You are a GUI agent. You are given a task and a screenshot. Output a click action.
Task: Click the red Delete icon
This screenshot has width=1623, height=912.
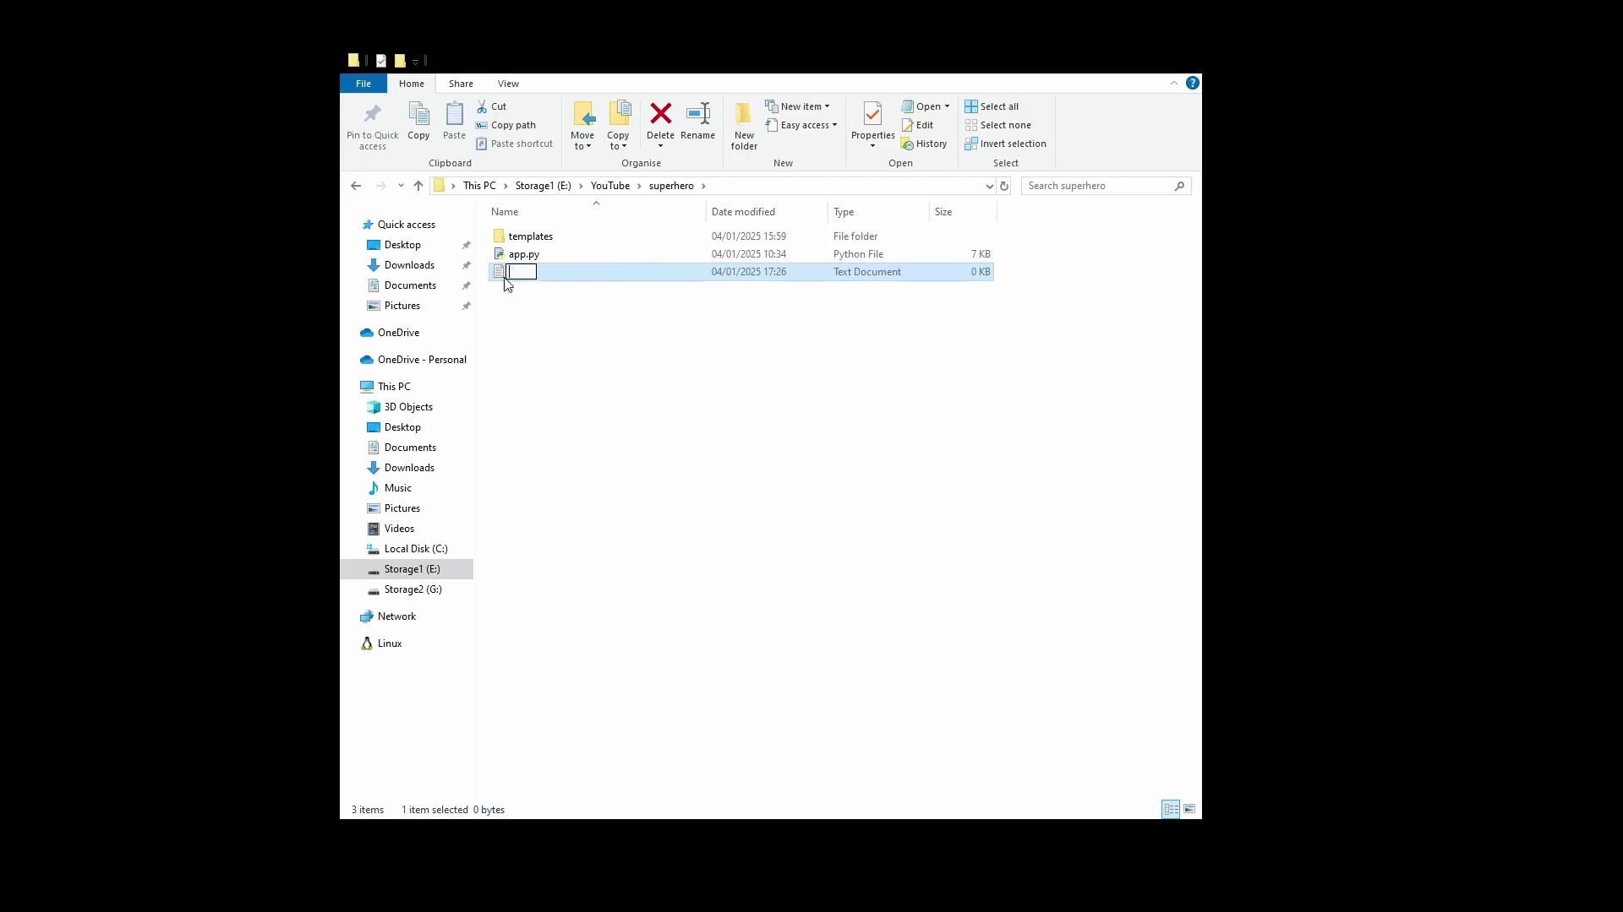661,113
